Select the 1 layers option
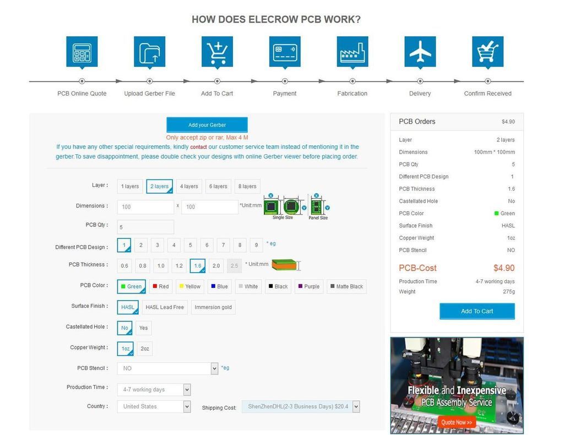 point(130,186)
